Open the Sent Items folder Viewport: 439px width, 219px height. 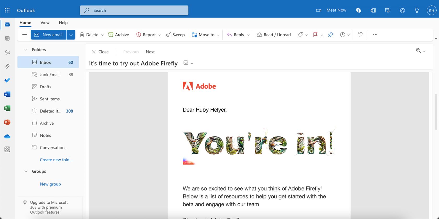(x=48, y=99)
